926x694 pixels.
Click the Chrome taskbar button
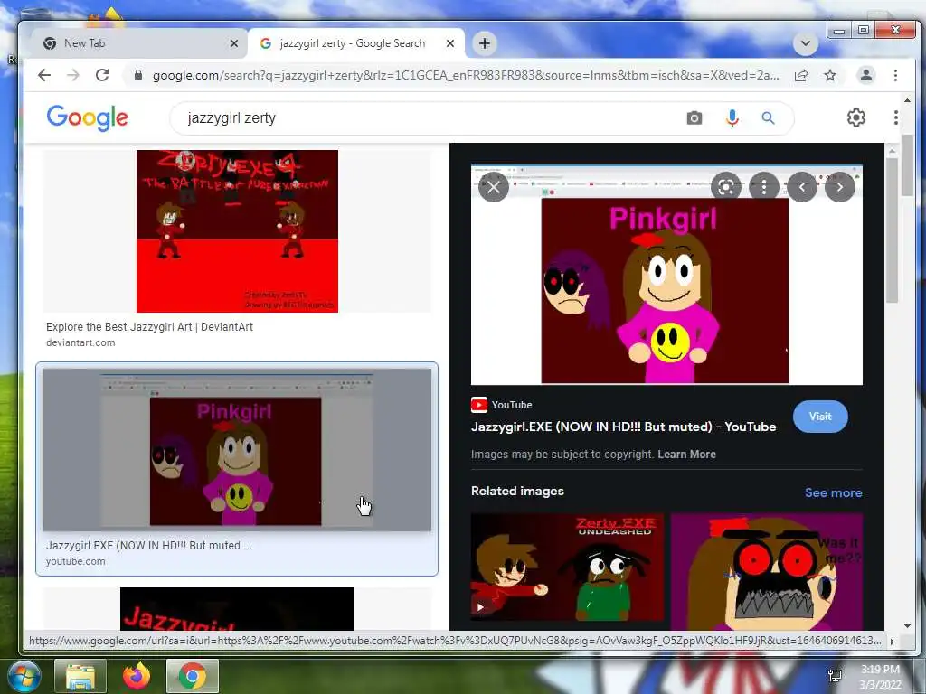tap(193, 676)
